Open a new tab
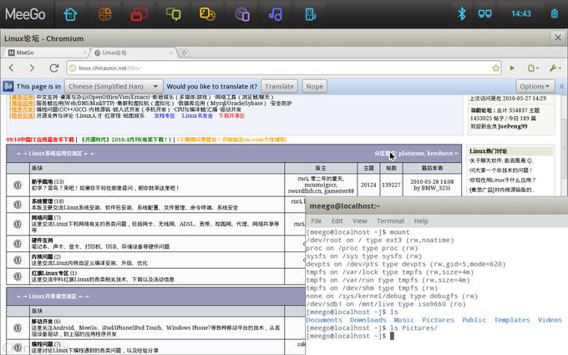The width and height of the screenshot is (568, 355). pyautogui.click(x=184, y=53)
